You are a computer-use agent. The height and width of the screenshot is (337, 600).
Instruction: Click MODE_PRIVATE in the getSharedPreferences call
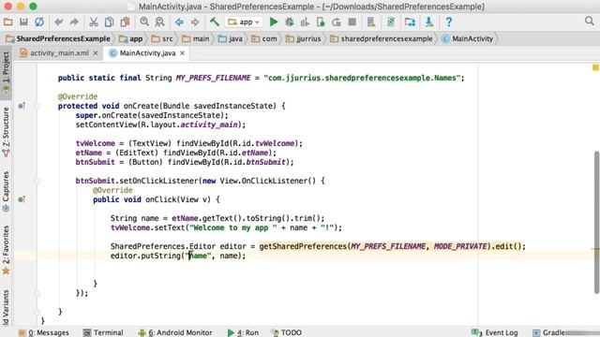pos(460,246)
